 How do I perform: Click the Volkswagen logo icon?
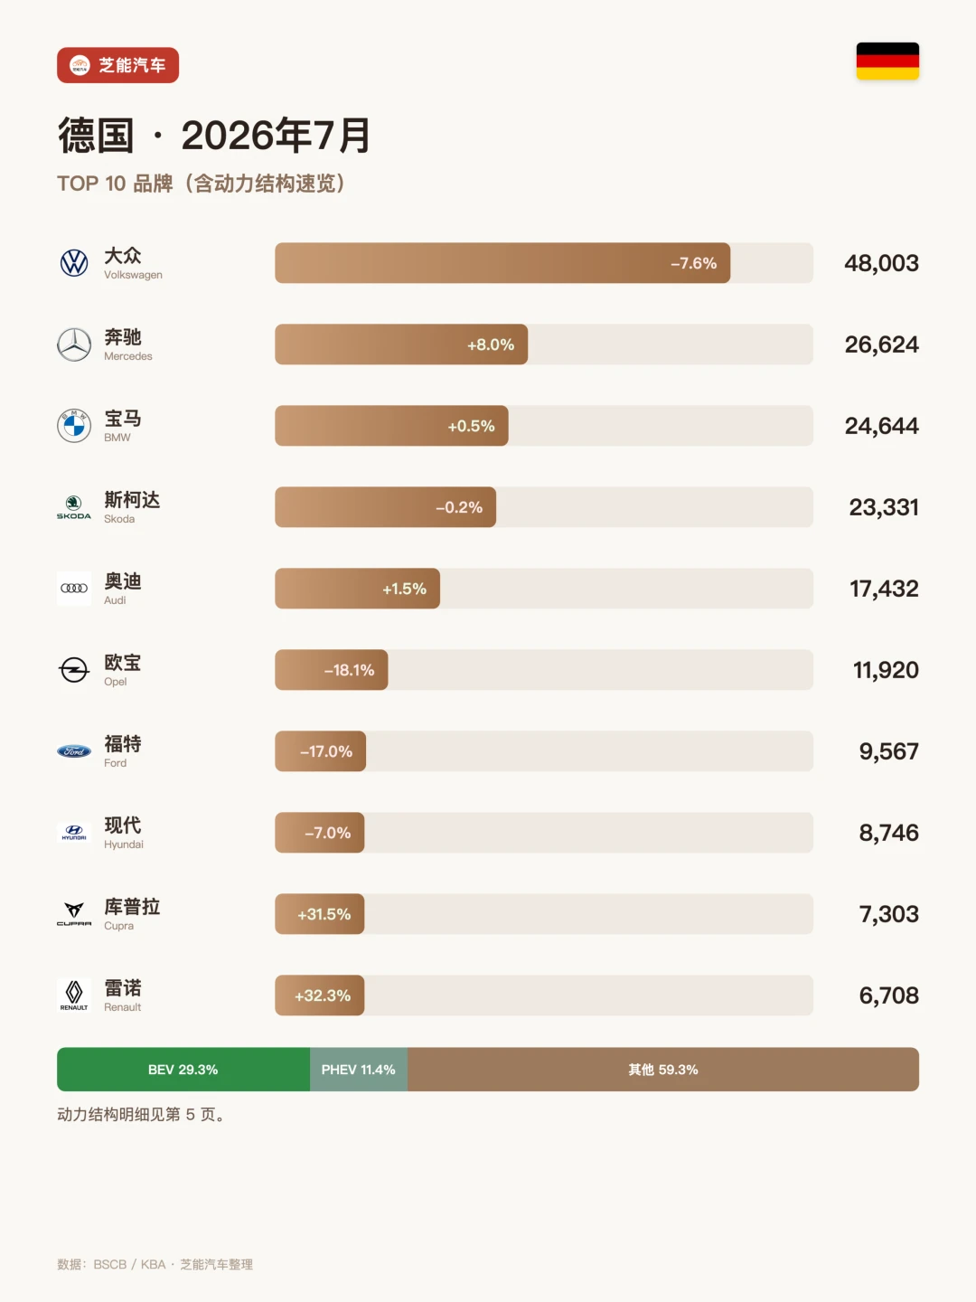point(74,263)
